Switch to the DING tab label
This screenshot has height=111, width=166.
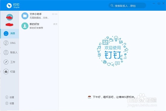point(13,43)
